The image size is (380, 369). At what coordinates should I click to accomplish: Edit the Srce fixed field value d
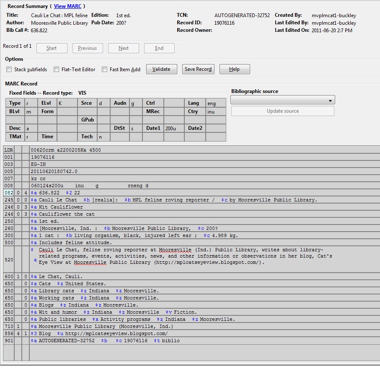click(x=103, y=103)
